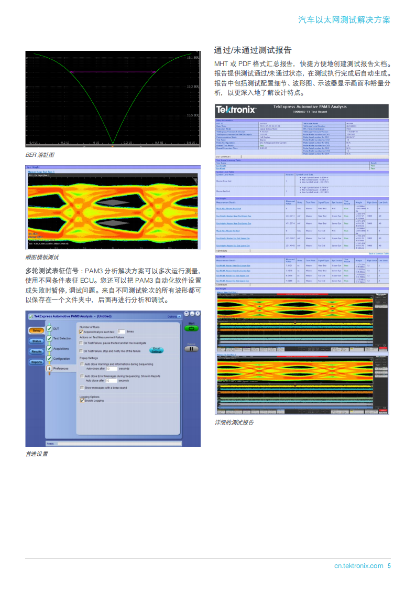416x589 pixels.
Task: Open Eye Height Master Near End Upper Eye link
Action: coord(233,216)
